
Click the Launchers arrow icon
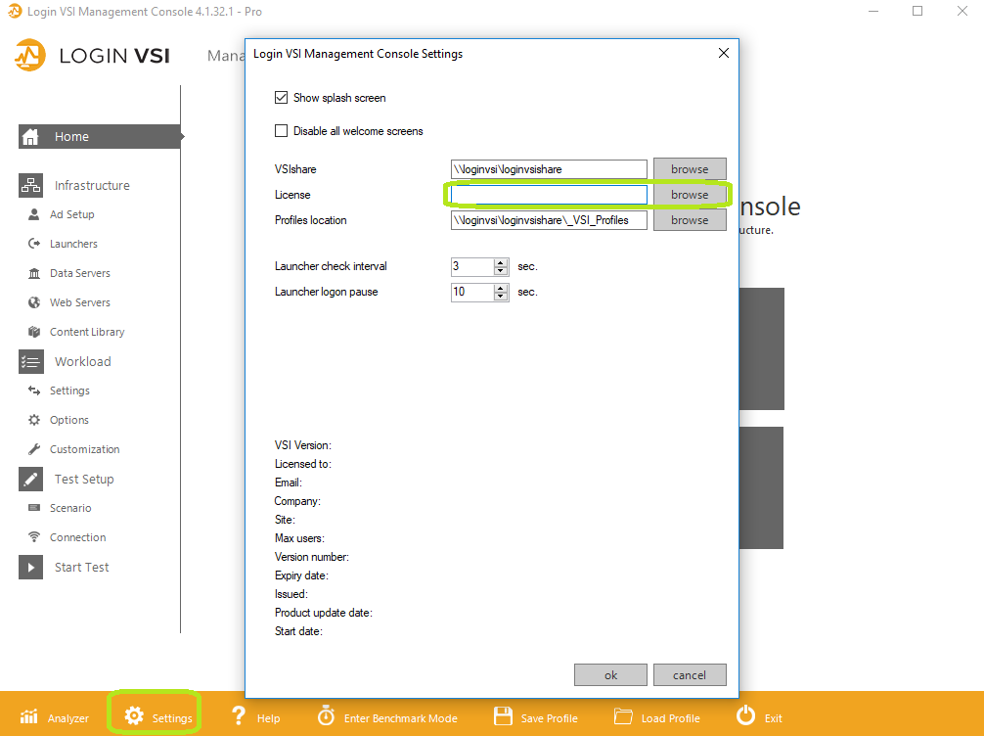coord(34,244)
